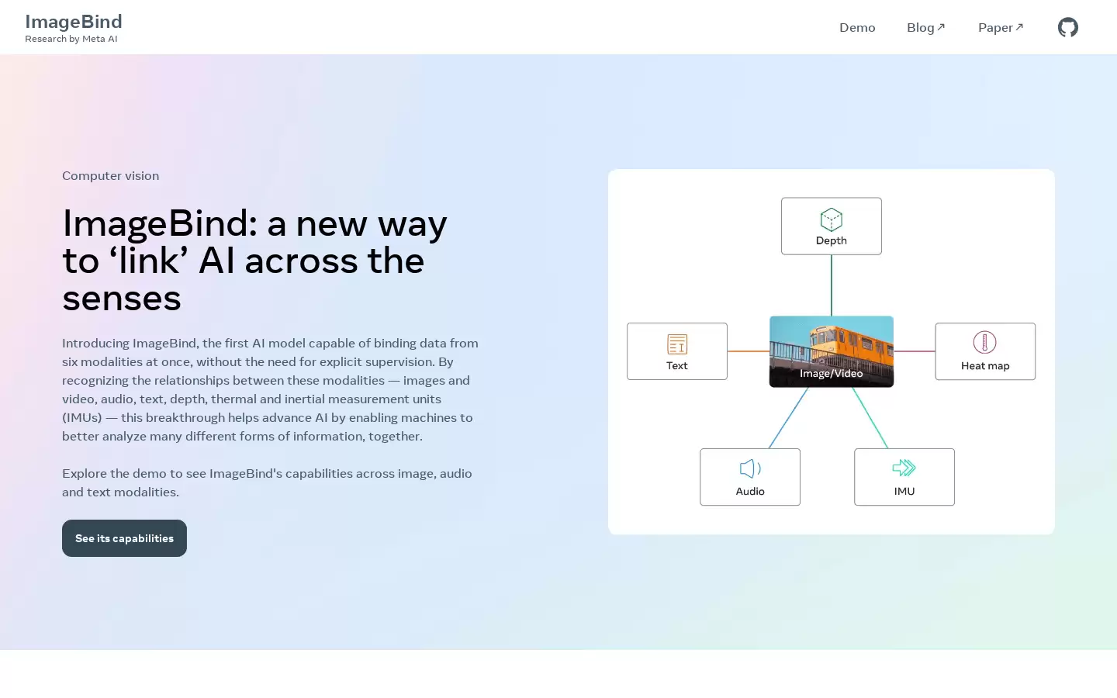The height and width of the screenshot is (698, 1117).
Task: Click the Audio label in diagram
Action: pyautogui.click(x=750, y=492)
